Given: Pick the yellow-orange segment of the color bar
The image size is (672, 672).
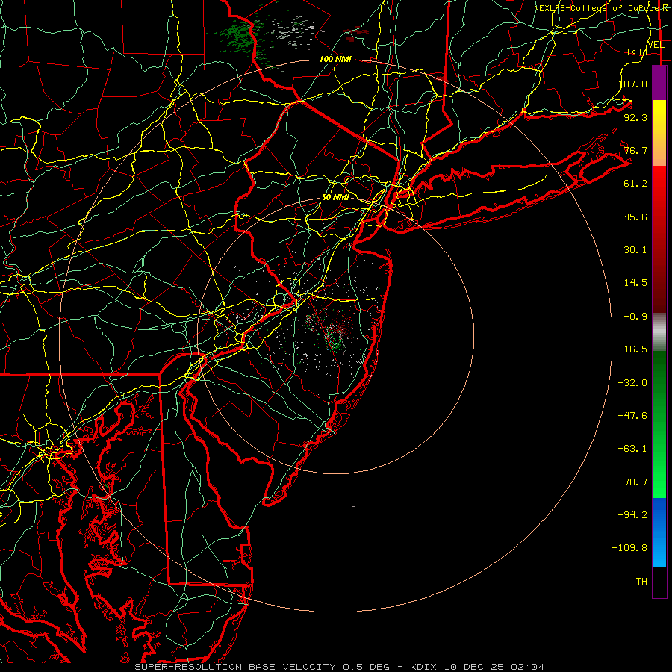Looking at the screenshot, I should coord(659,133).
